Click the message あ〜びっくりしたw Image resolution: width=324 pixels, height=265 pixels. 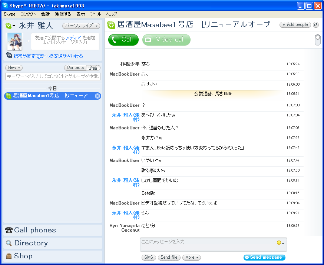158,115
